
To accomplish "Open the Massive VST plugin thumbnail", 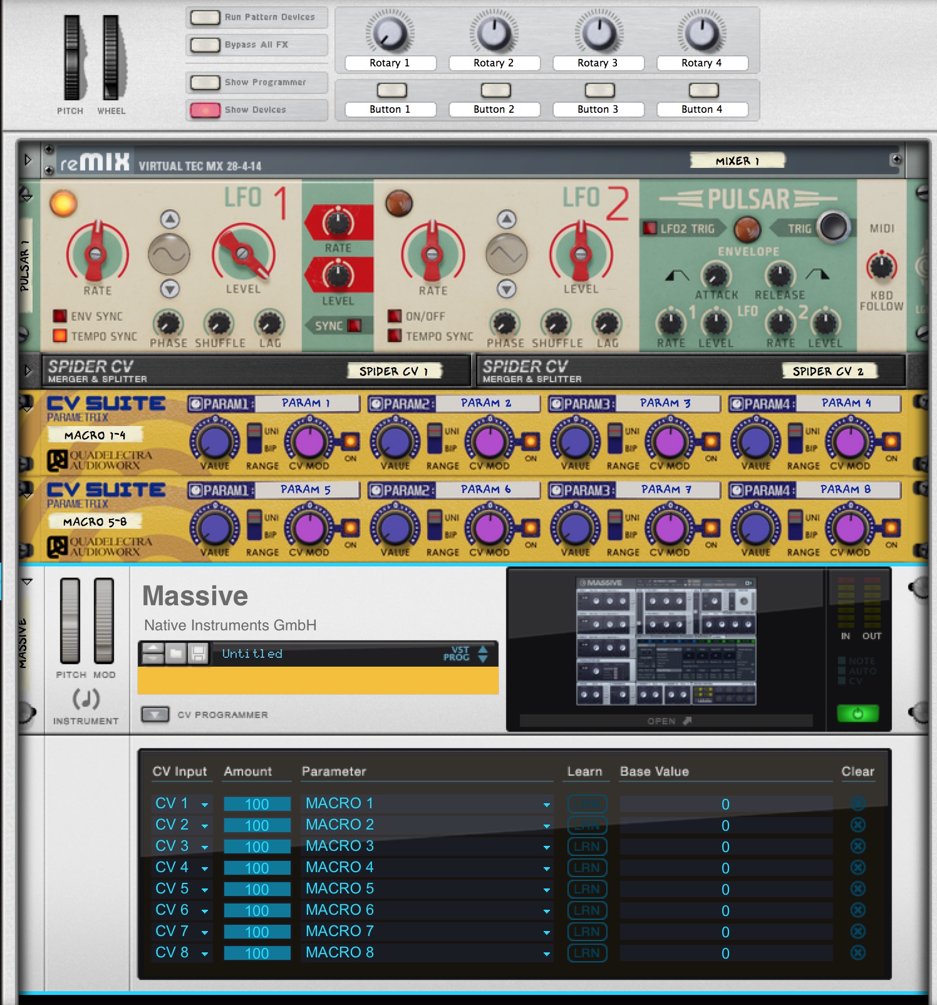I will 666,642.
